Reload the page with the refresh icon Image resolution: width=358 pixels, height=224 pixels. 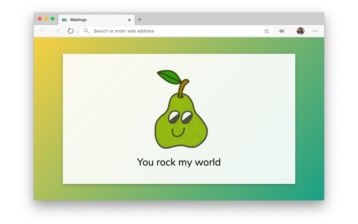(x=71, y=31)
